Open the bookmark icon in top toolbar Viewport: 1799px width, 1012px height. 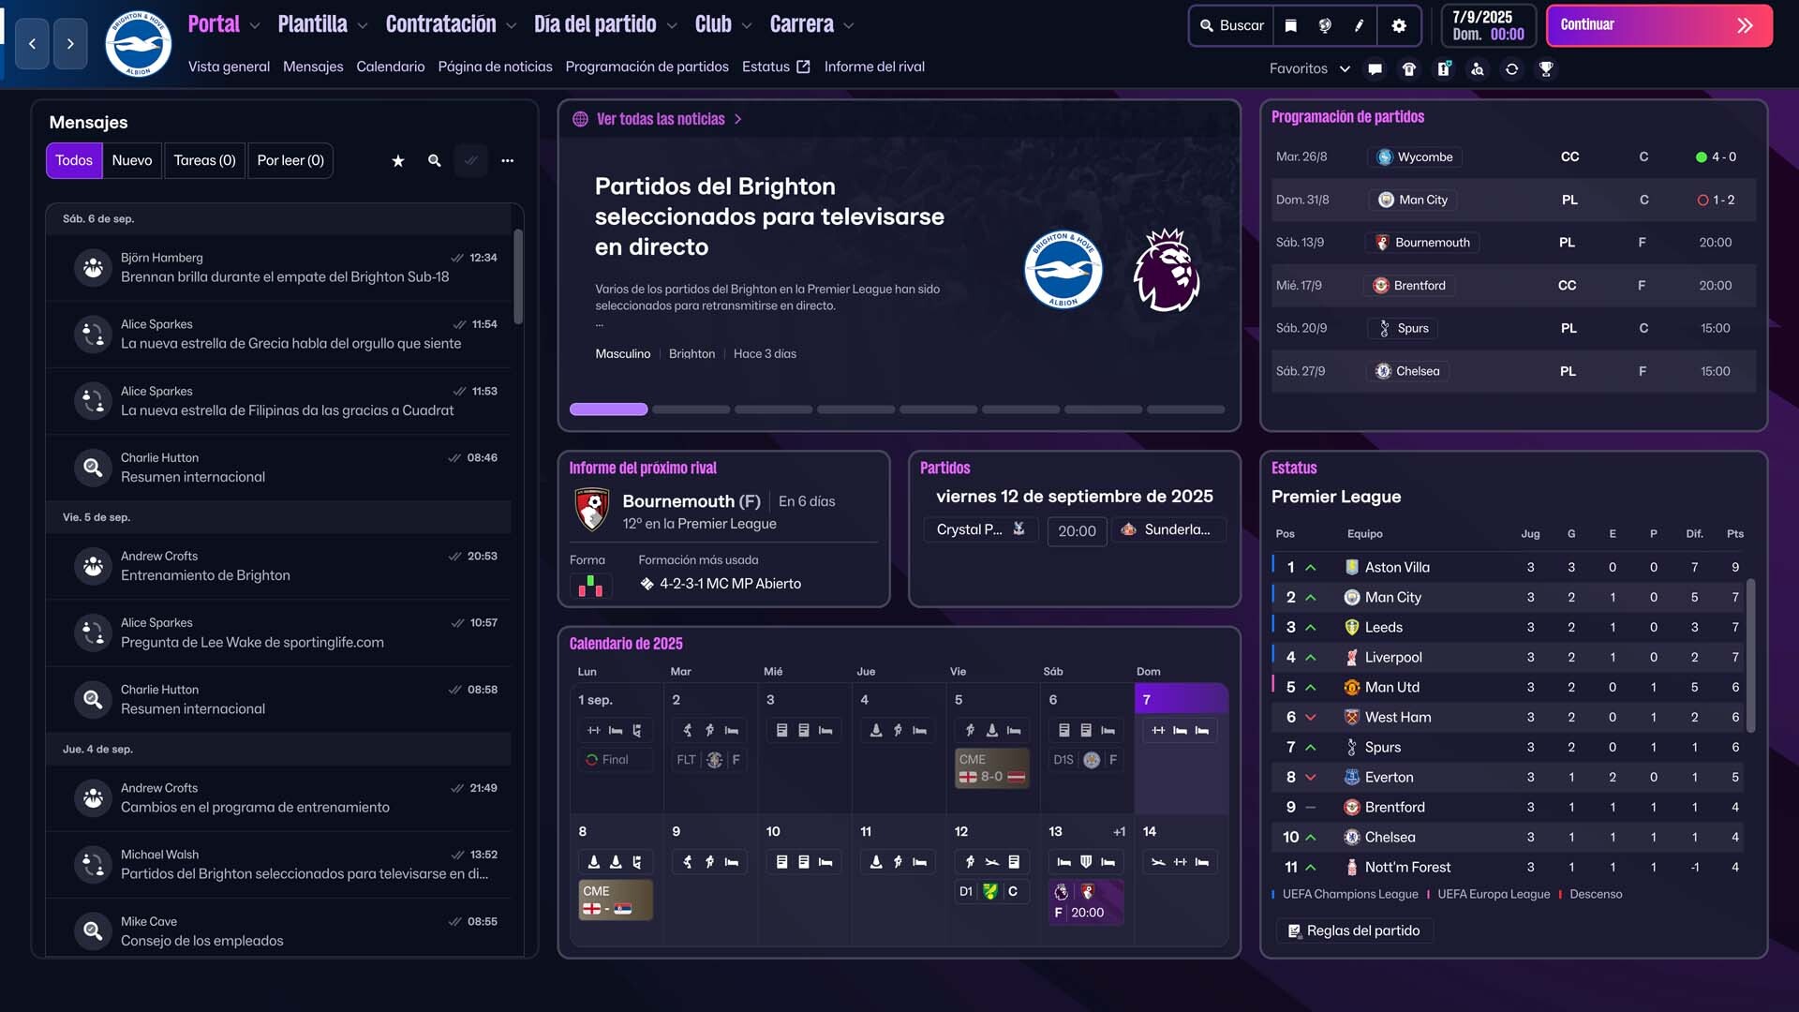(1290, 25)
